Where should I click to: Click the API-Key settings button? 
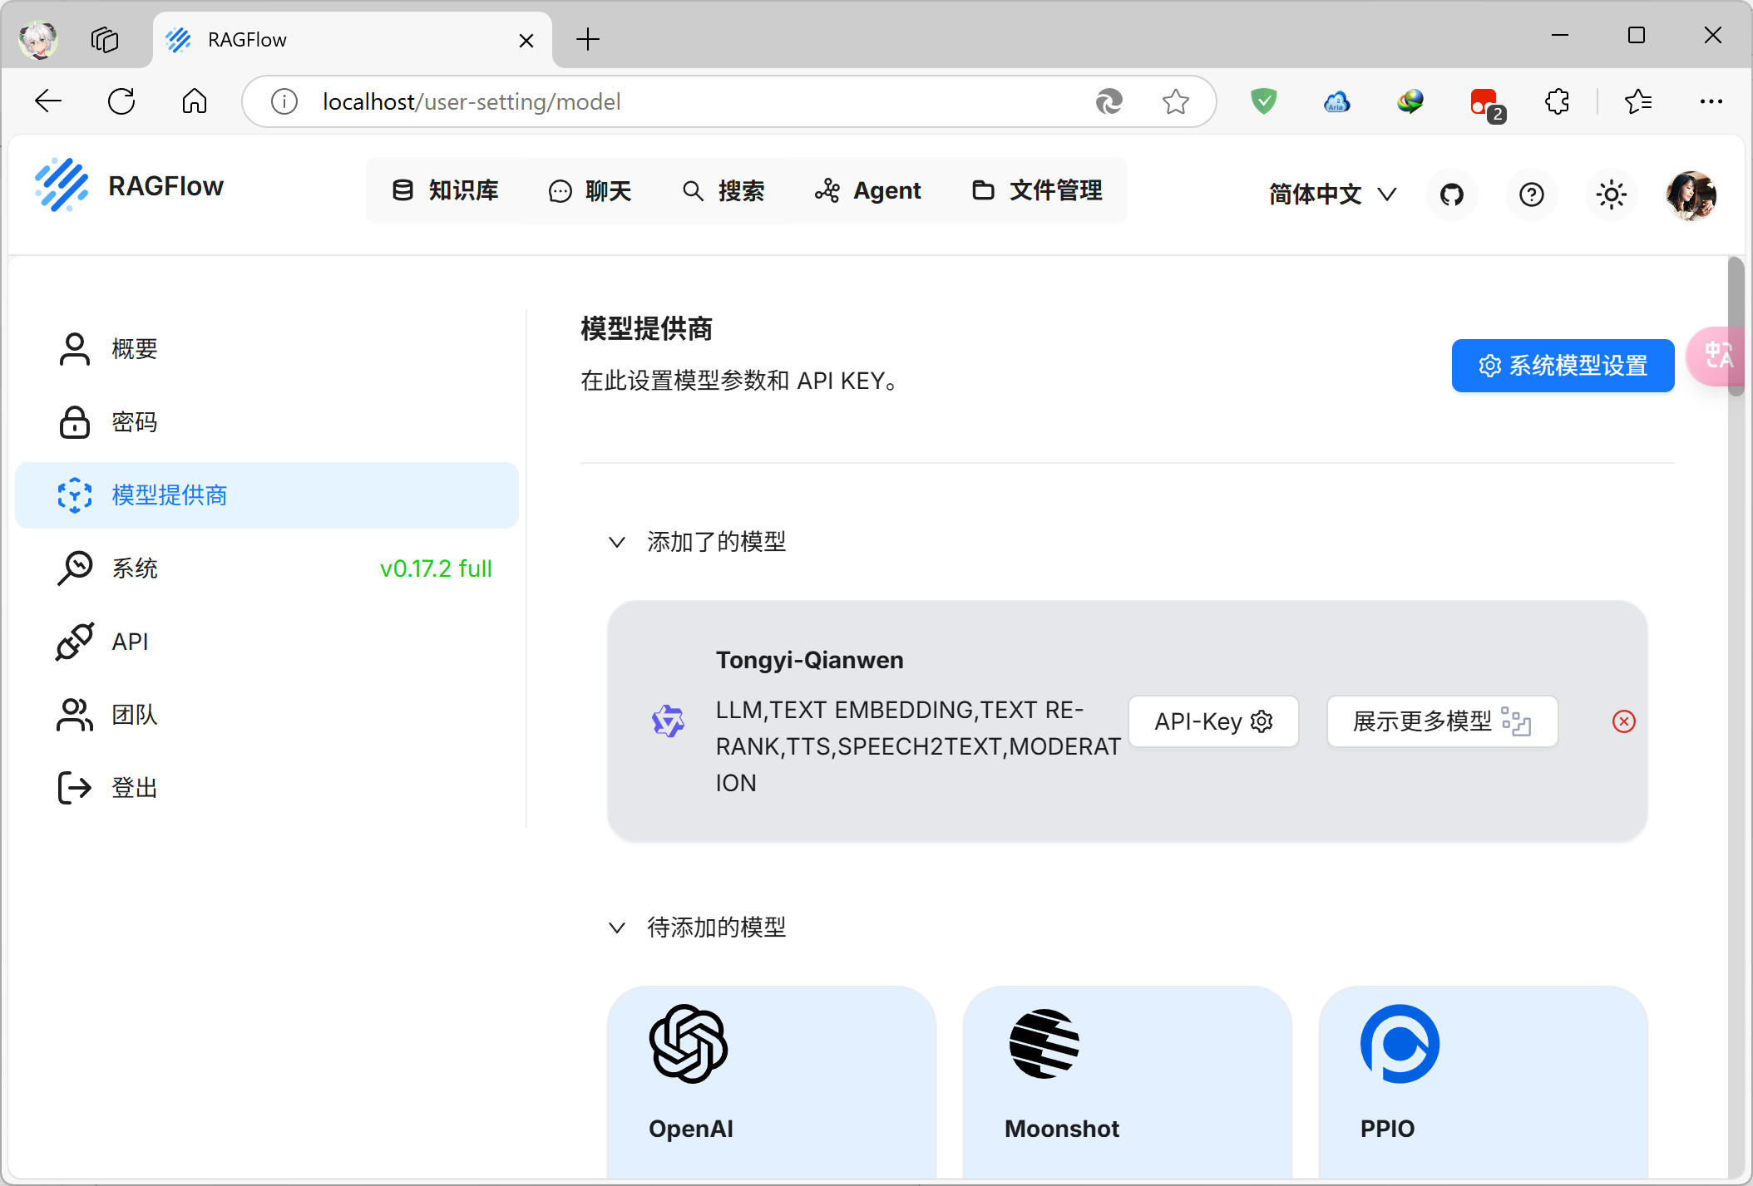tap(1213, 721)
